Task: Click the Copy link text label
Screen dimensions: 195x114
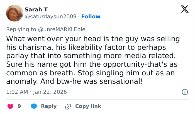Action: coord(88,106)
